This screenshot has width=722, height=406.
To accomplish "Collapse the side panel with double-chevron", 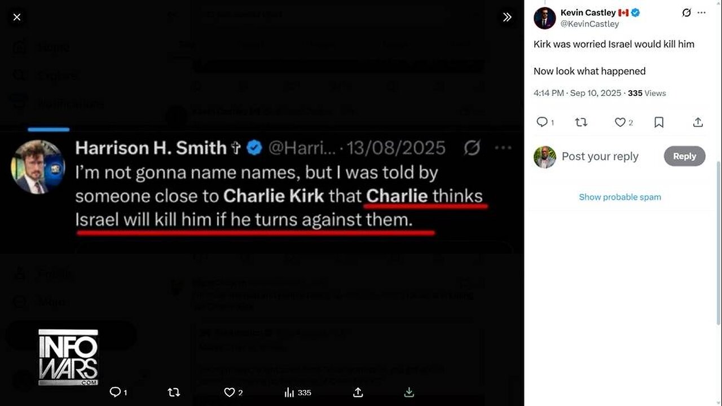I will (x=507, y=17).
